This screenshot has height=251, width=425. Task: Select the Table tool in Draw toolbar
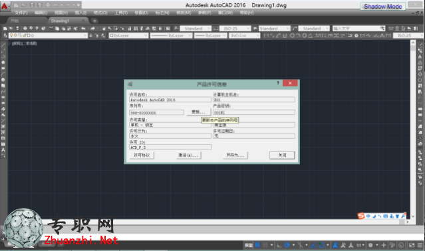[x=3, y=144]
